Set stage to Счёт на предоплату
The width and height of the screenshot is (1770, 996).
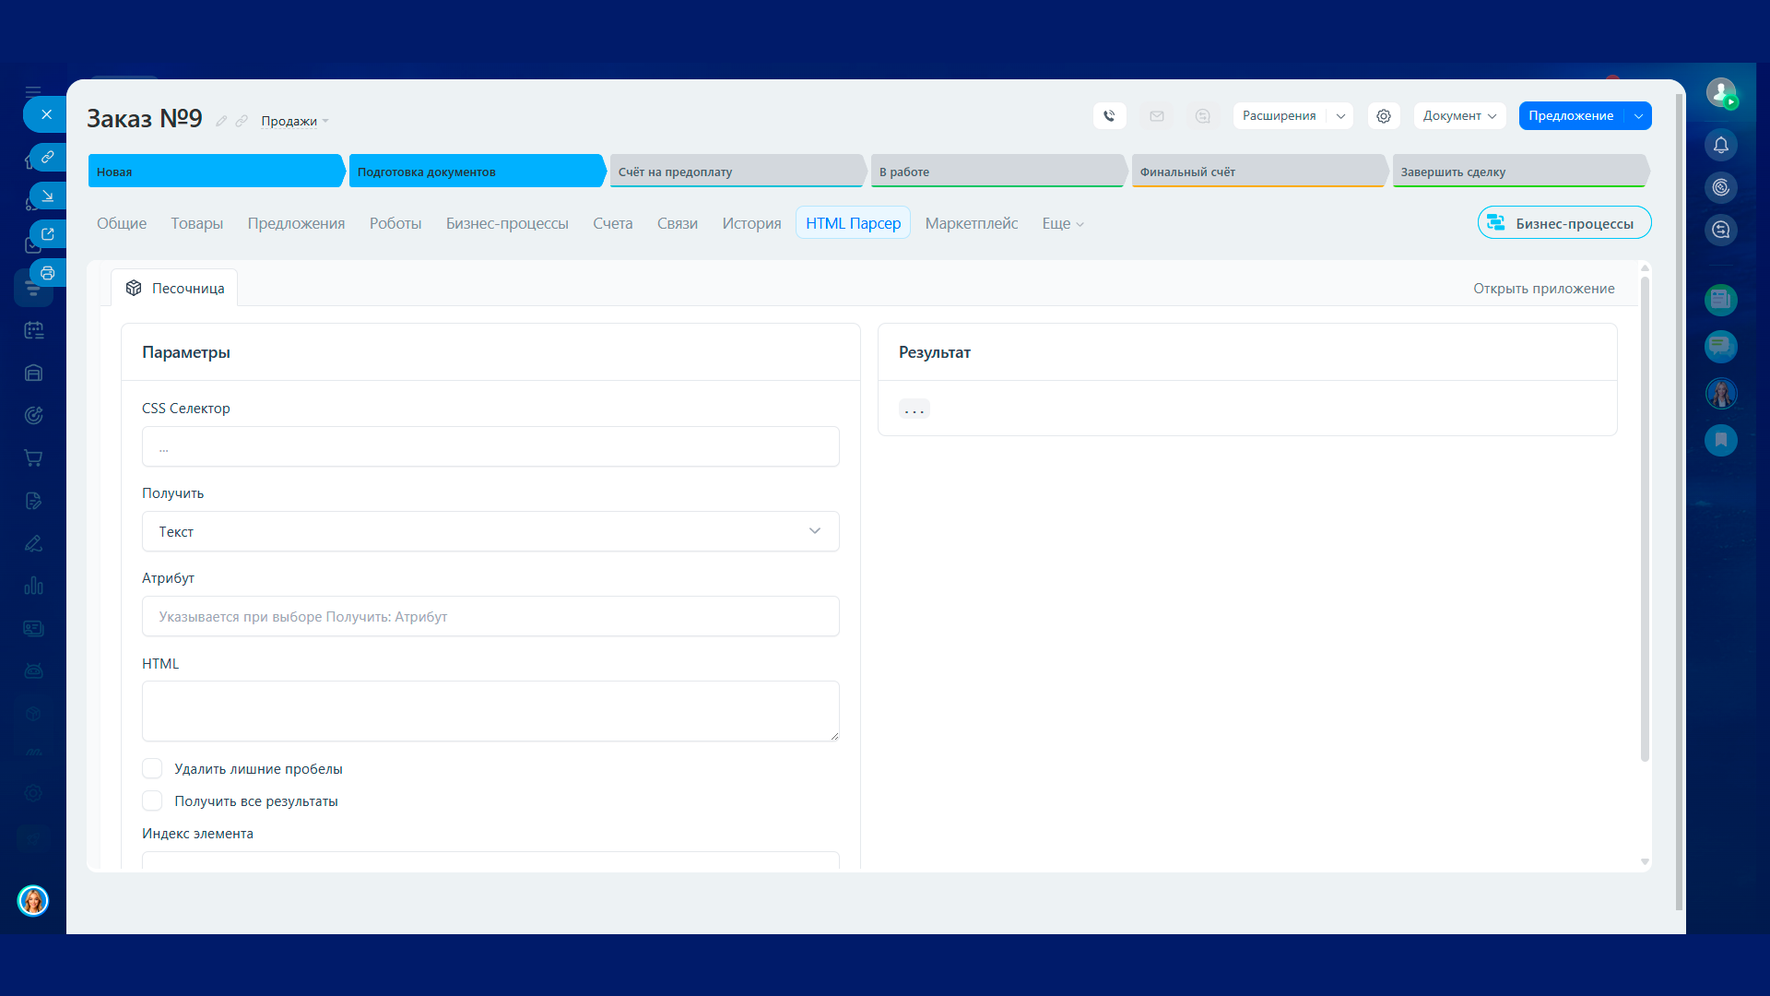(x=735, y=172)
